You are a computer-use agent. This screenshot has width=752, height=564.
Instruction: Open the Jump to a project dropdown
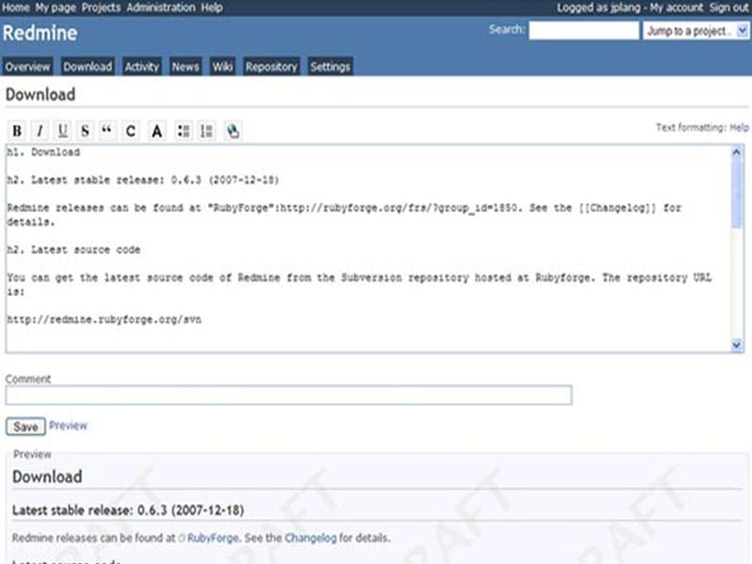pos(700,31)
